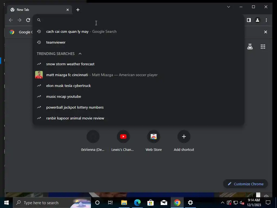Close the New Tab tab
Image resolution: width=277 pixels, height=208 pixels.
67,10
